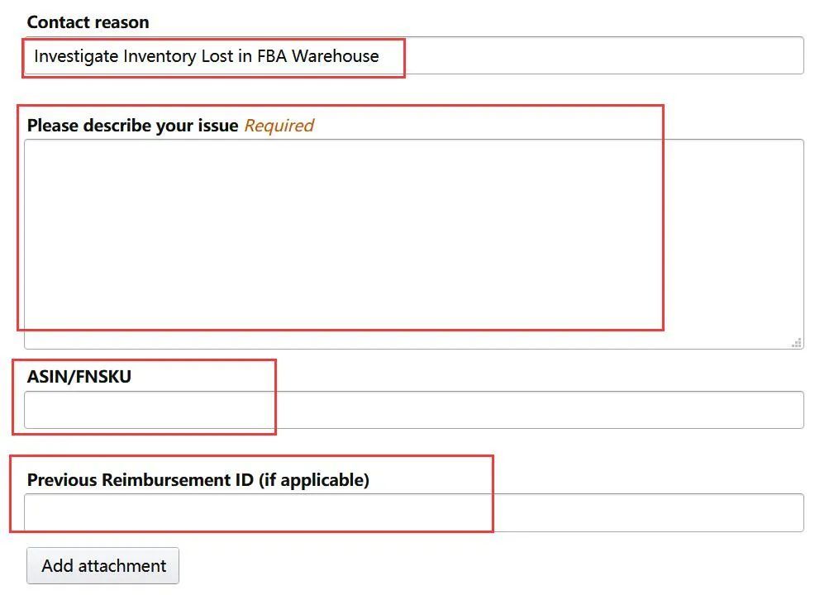
Task: Click the "Contact reason" label
Action: [88, 22]
